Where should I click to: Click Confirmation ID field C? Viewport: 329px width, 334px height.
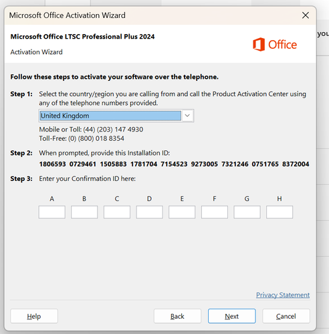coord(117,212)
